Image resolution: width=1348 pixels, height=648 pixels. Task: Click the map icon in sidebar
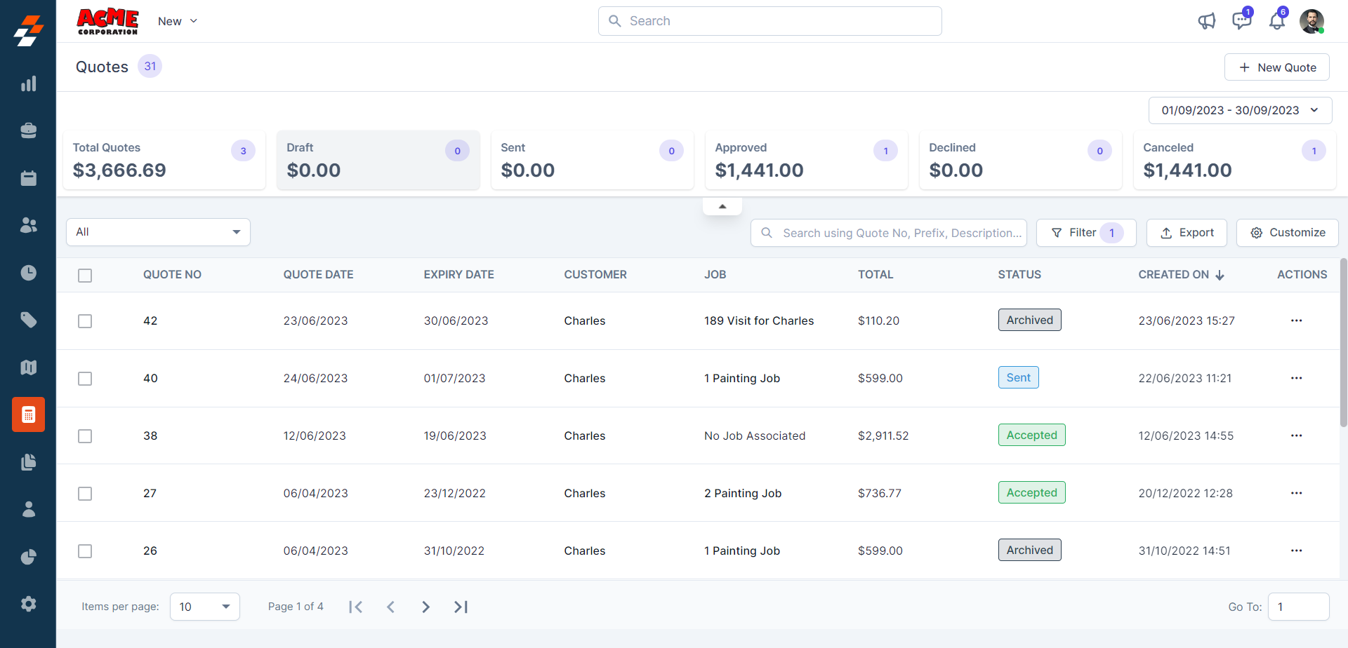(28, 367)
